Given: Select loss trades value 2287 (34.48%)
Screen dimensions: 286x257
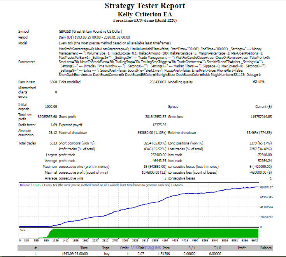Looking at the screenshot, I should [260, 149].
